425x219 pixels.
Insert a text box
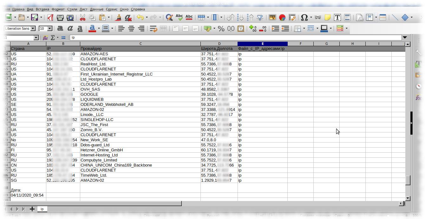coord(337,17)
